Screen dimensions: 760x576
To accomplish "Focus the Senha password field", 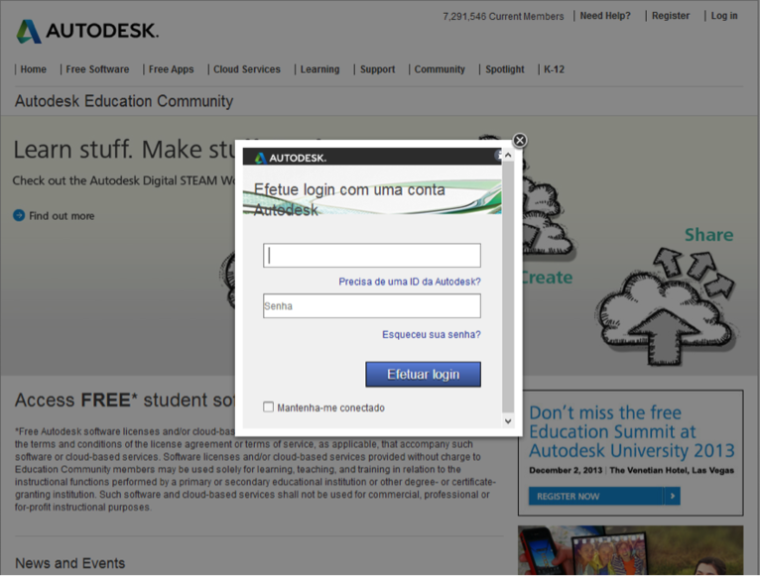I will (372, 305).
